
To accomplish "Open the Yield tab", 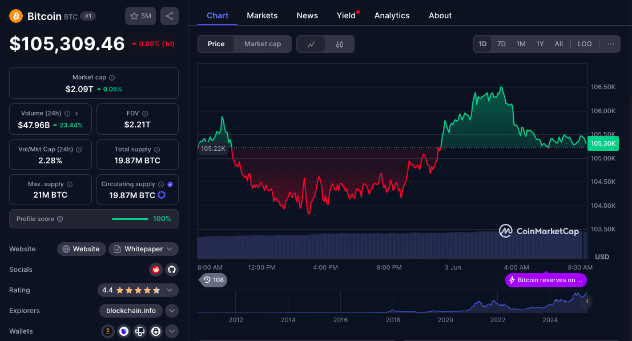I will click(x=346, y=16).
